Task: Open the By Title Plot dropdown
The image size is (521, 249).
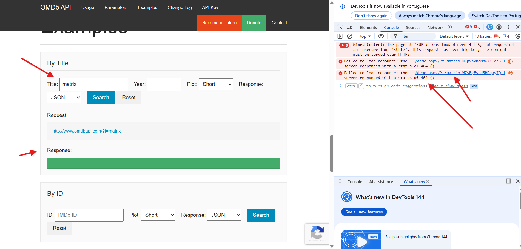Action: 216,84
